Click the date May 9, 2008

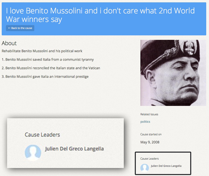[x=150, y=142]
